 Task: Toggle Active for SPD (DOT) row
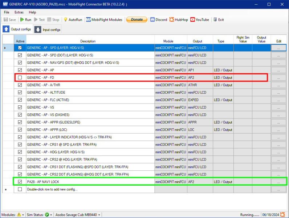tap(20, 55)
